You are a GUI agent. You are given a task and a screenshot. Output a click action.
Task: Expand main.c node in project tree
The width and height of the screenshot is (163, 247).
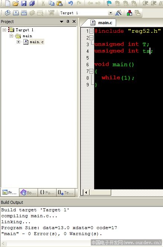click(19, 42)
